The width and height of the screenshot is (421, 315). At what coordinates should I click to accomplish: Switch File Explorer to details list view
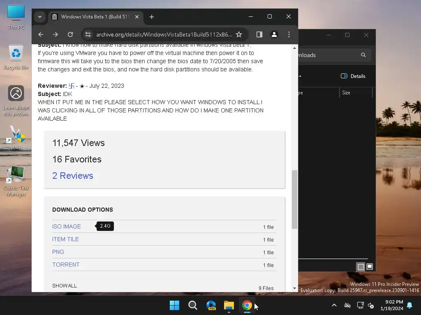click(x=361, y=267)
